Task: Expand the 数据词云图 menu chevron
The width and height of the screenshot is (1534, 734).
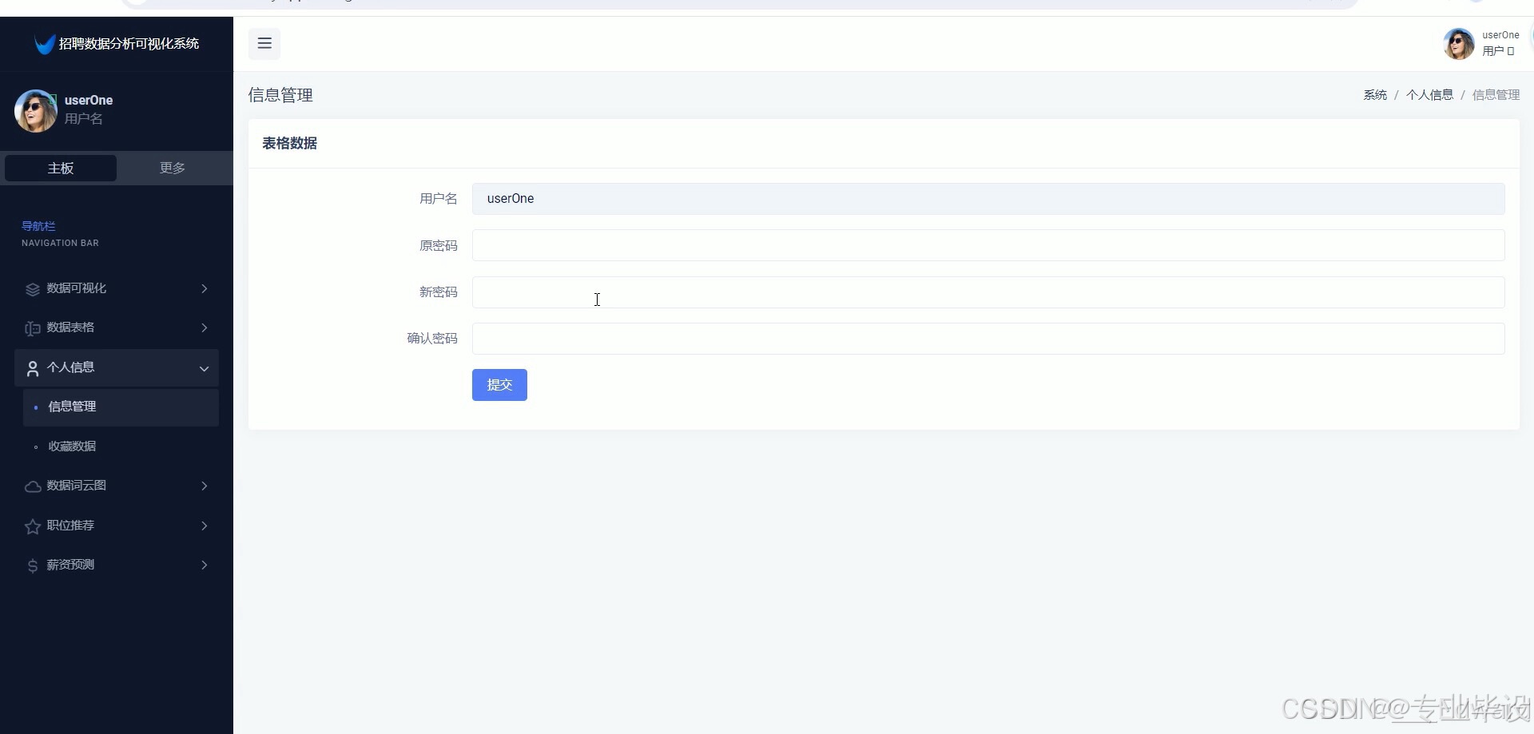Action: click(205, 486)
